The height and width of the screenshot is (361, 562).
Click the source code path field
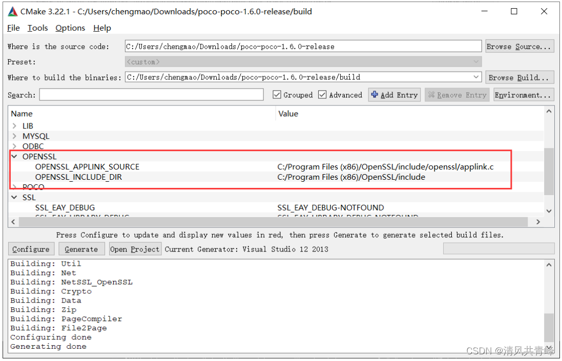point(303,46)
